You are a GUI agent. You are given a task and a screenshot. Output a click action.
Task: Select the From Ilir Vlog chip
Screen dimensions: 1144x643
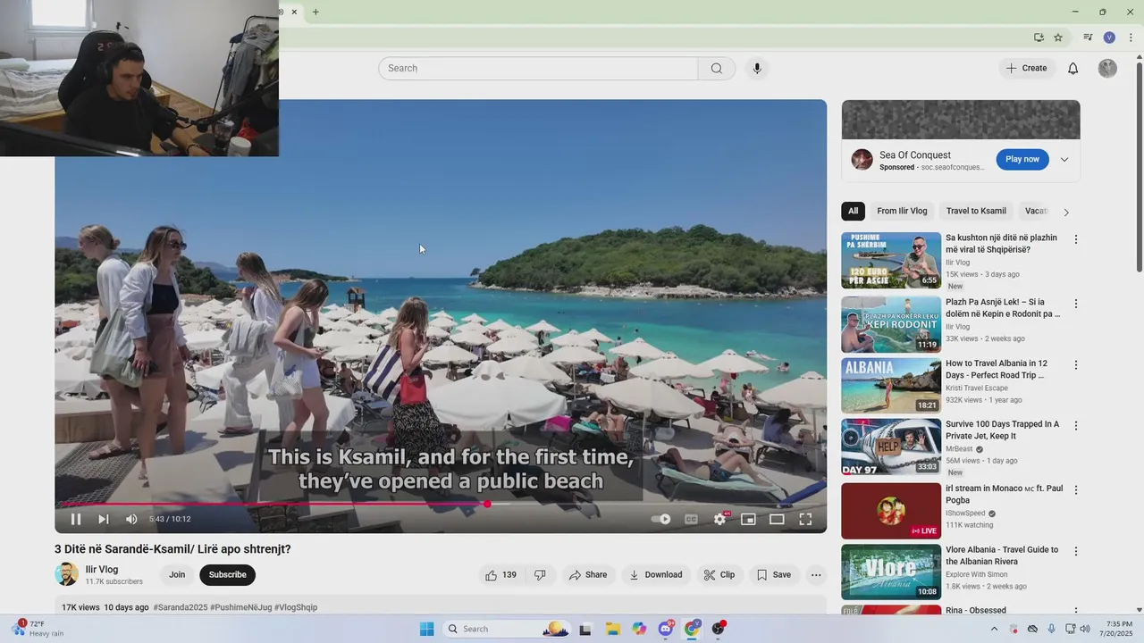(x=902, y=212)
